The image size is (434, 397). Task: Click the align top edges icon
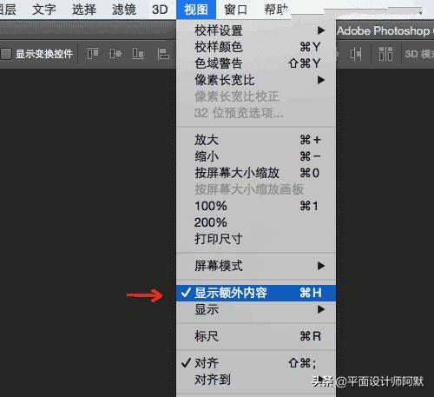(93, 54)
